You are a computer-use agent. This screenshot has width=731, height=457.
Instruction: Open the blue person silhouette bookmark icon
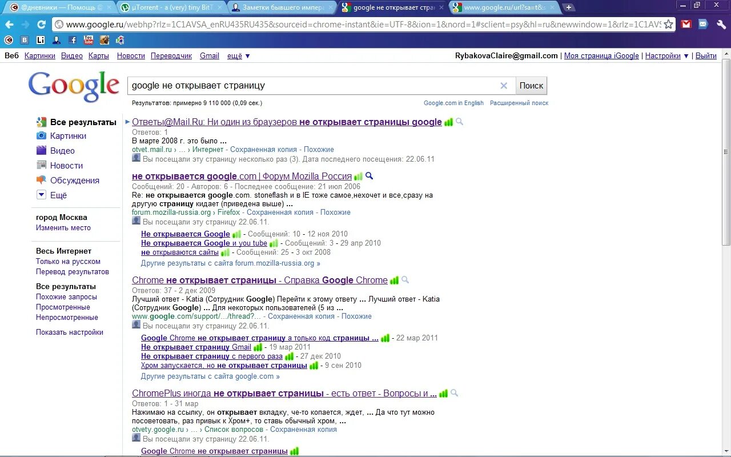[57, 40]
